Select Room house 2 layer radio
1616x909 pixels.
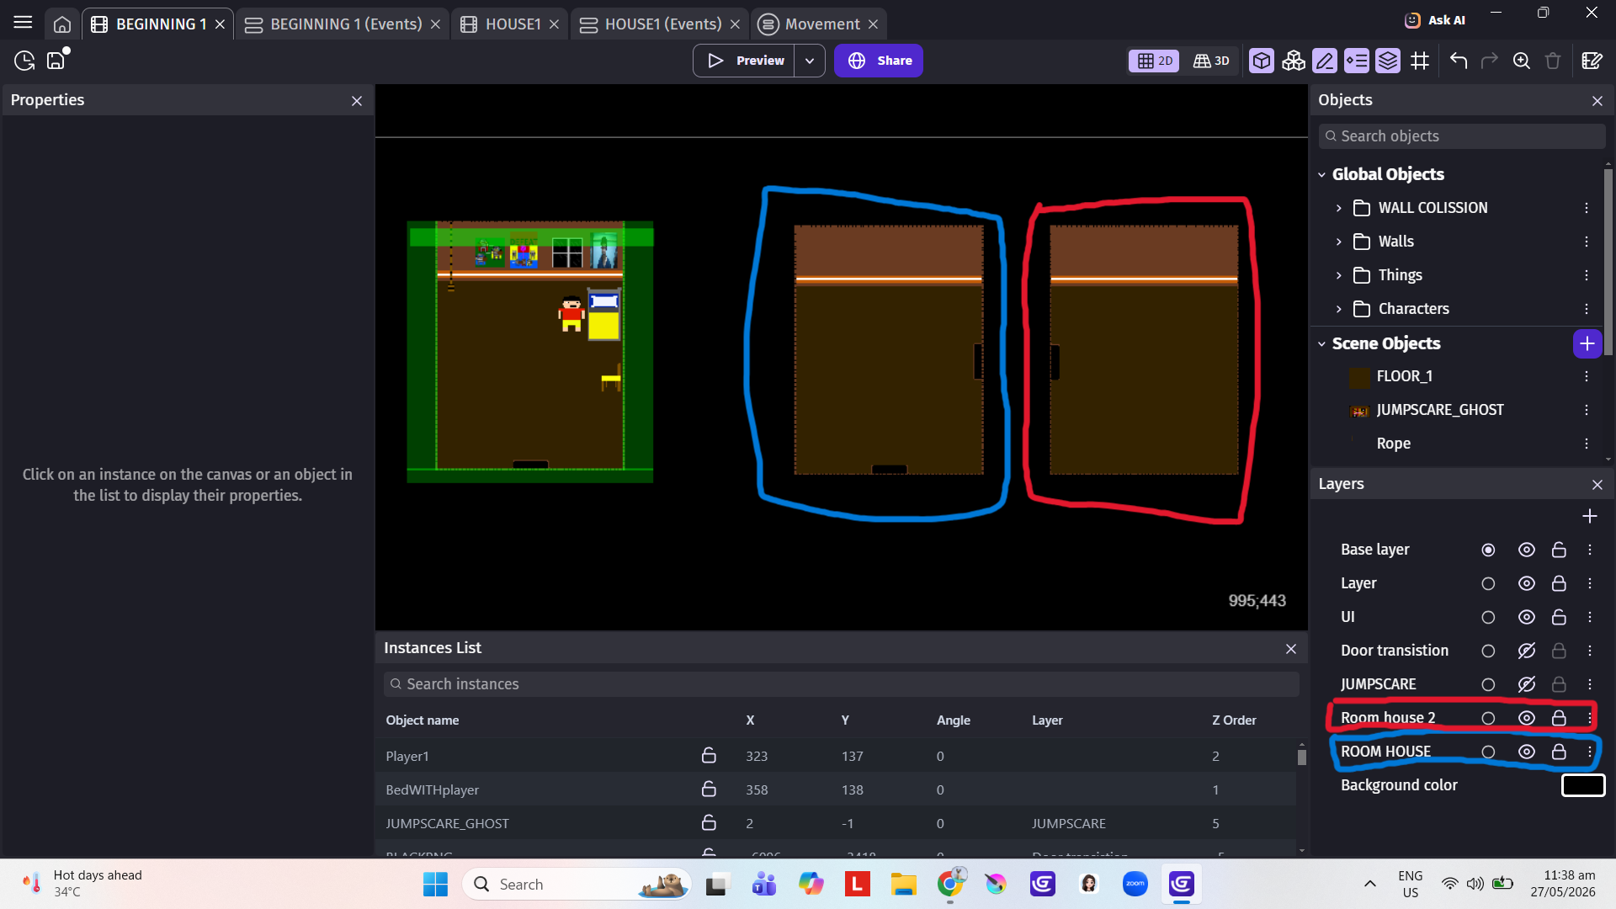[x=1488, y=718]
